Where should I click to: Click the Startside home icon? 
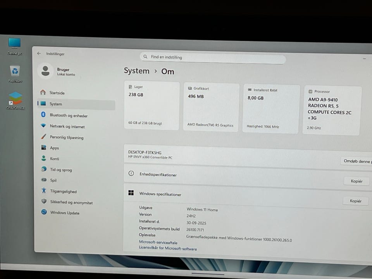[x=43, y=92]
